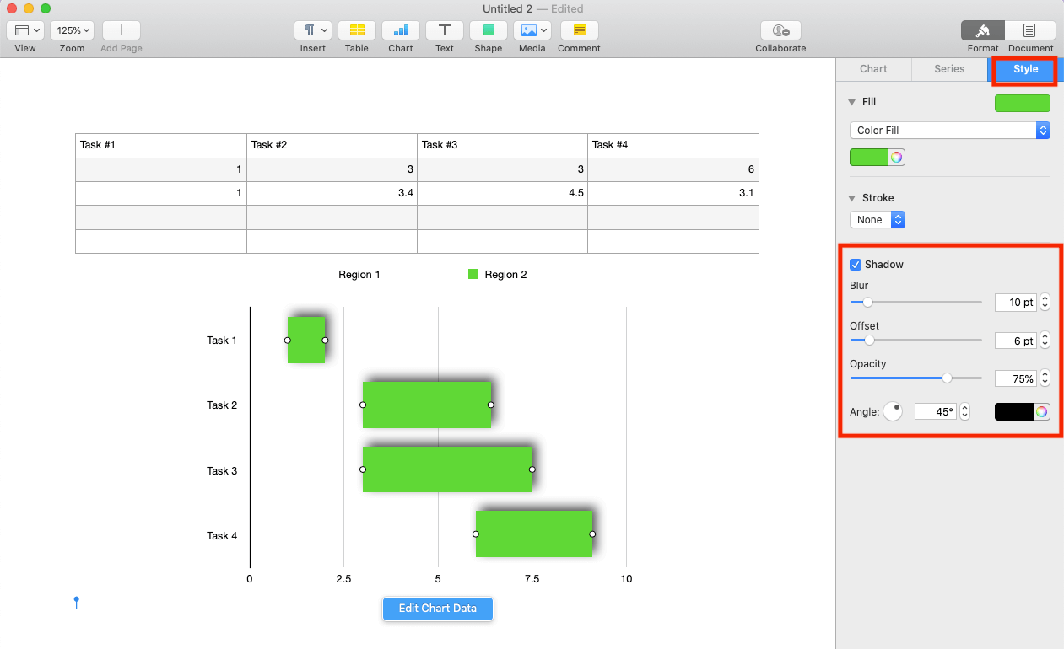Click the Edit Chart Data button
The image size is (1064, 649).
(x=437, y=609)
